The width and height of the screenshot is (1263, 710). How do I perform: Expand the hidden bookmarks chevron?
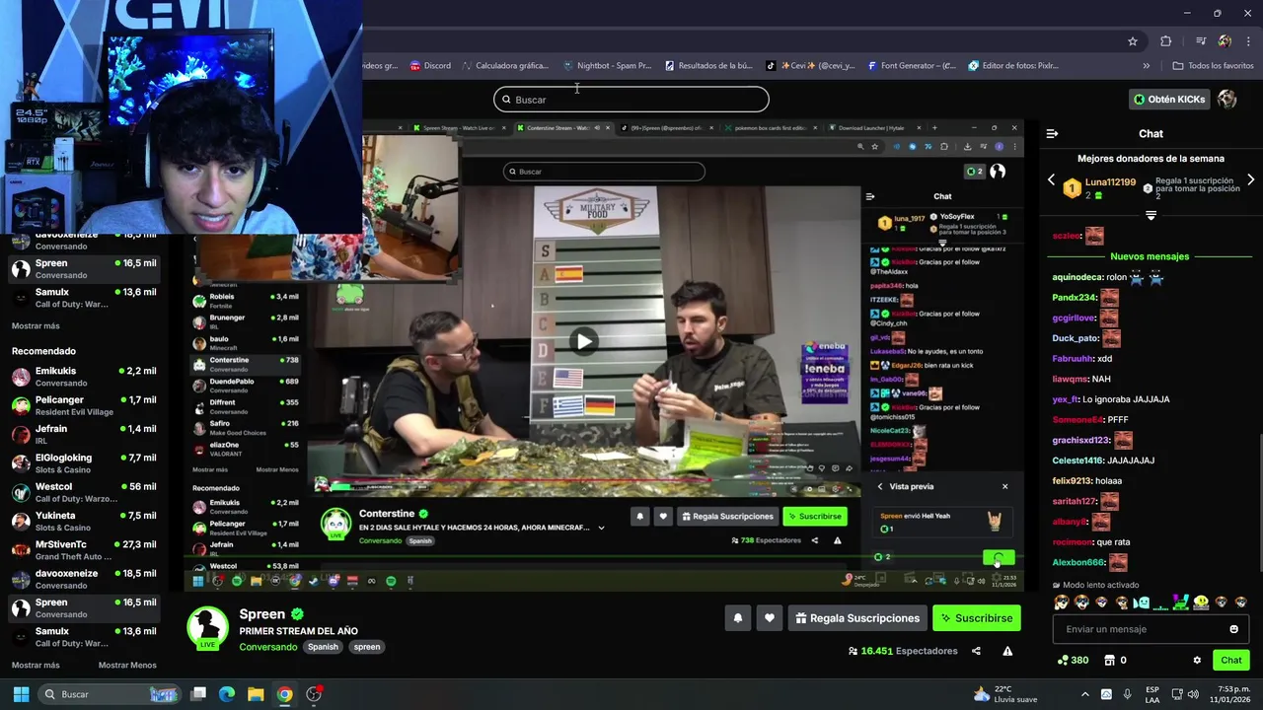(1147, 66)
